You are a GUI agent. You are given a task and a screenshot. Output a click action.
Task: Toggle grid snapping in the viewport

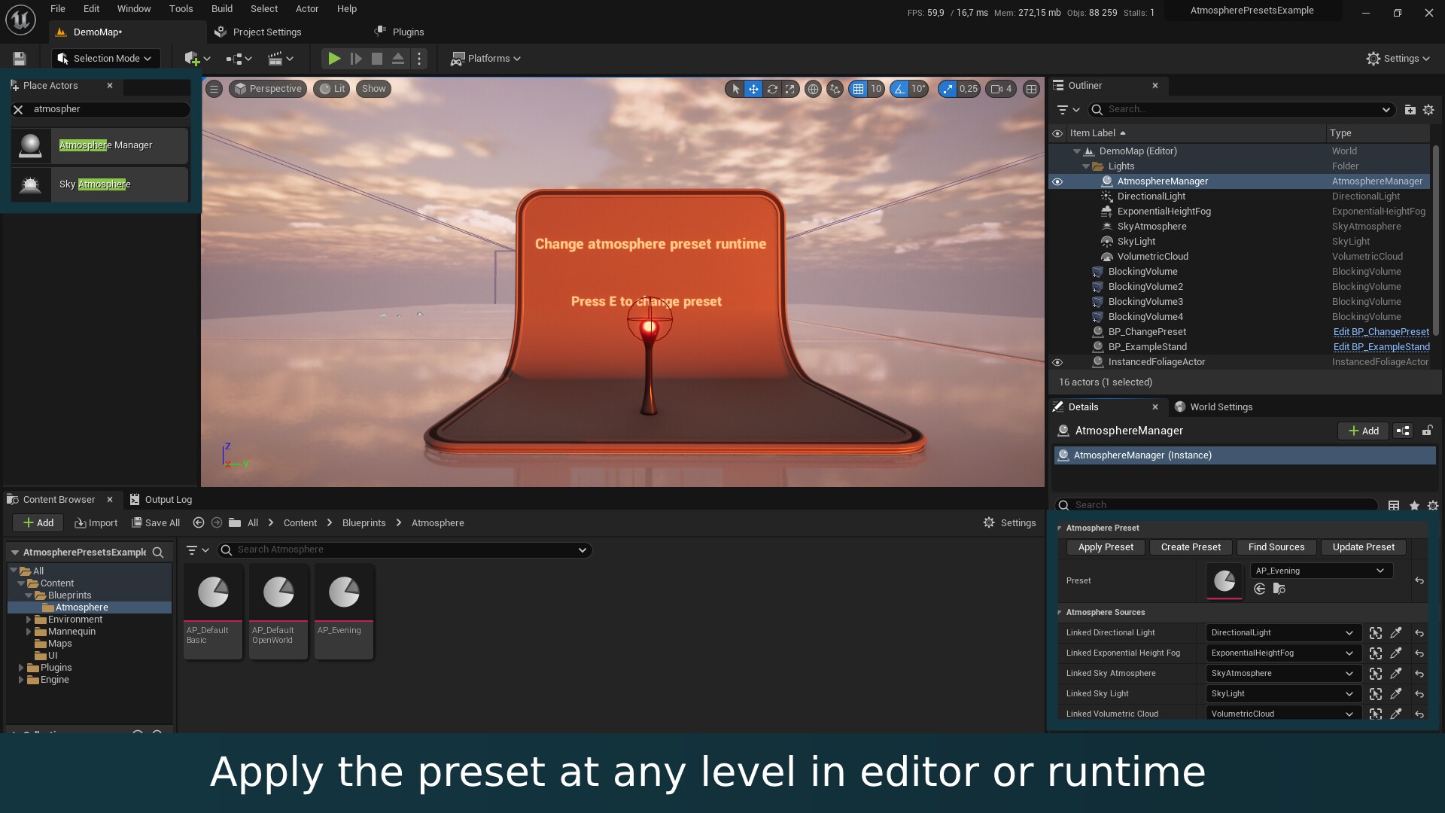[858, 89]
